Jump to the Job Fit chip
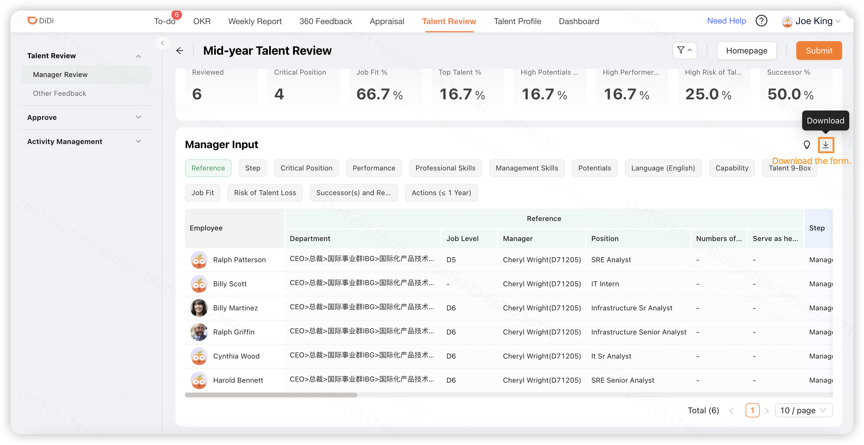This screenshot has height=445, width=864. tap(203, 193)
